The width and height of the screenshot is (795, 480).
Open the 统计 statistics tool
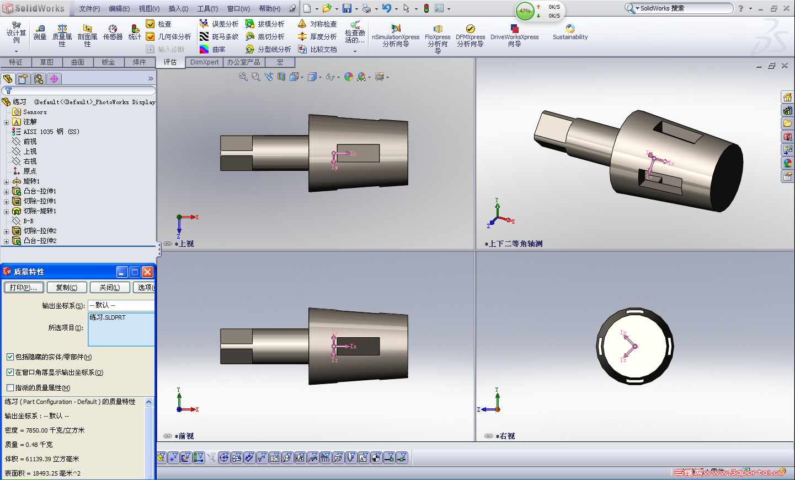pos(135,33)
